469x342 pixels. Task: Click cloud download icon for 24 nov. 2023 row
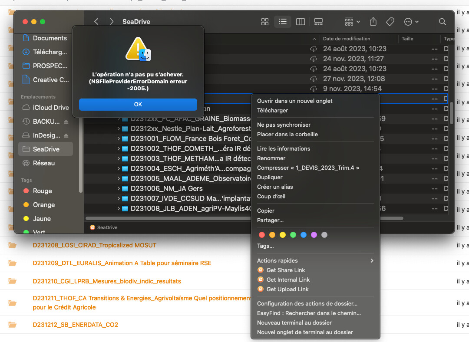tap(314, 59)
